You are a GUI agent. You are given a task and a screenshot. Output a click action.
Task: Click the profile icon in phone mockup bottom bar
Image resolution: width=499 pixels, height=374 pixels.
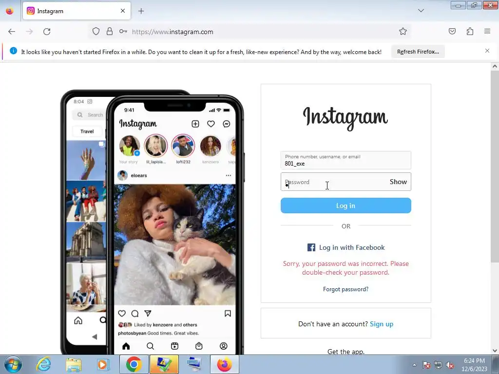pos(223,346)
